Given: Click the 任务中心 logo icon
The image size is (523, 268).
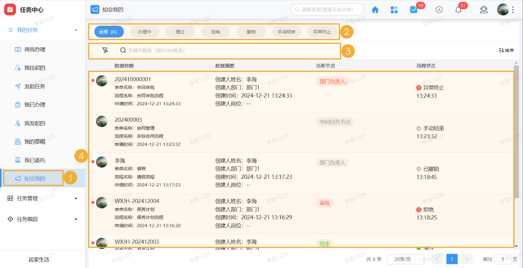Looking at the screenshot, I should pyautogui.click(x=10, y=9).
